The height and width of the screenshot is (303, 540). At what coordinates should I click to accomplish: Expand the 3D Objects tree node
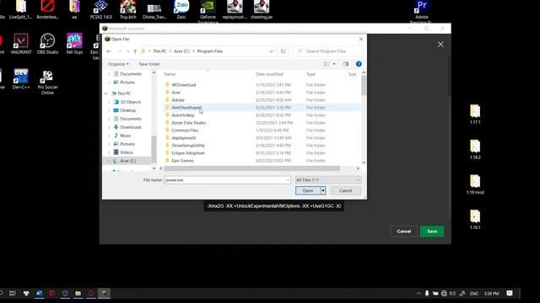109,102
